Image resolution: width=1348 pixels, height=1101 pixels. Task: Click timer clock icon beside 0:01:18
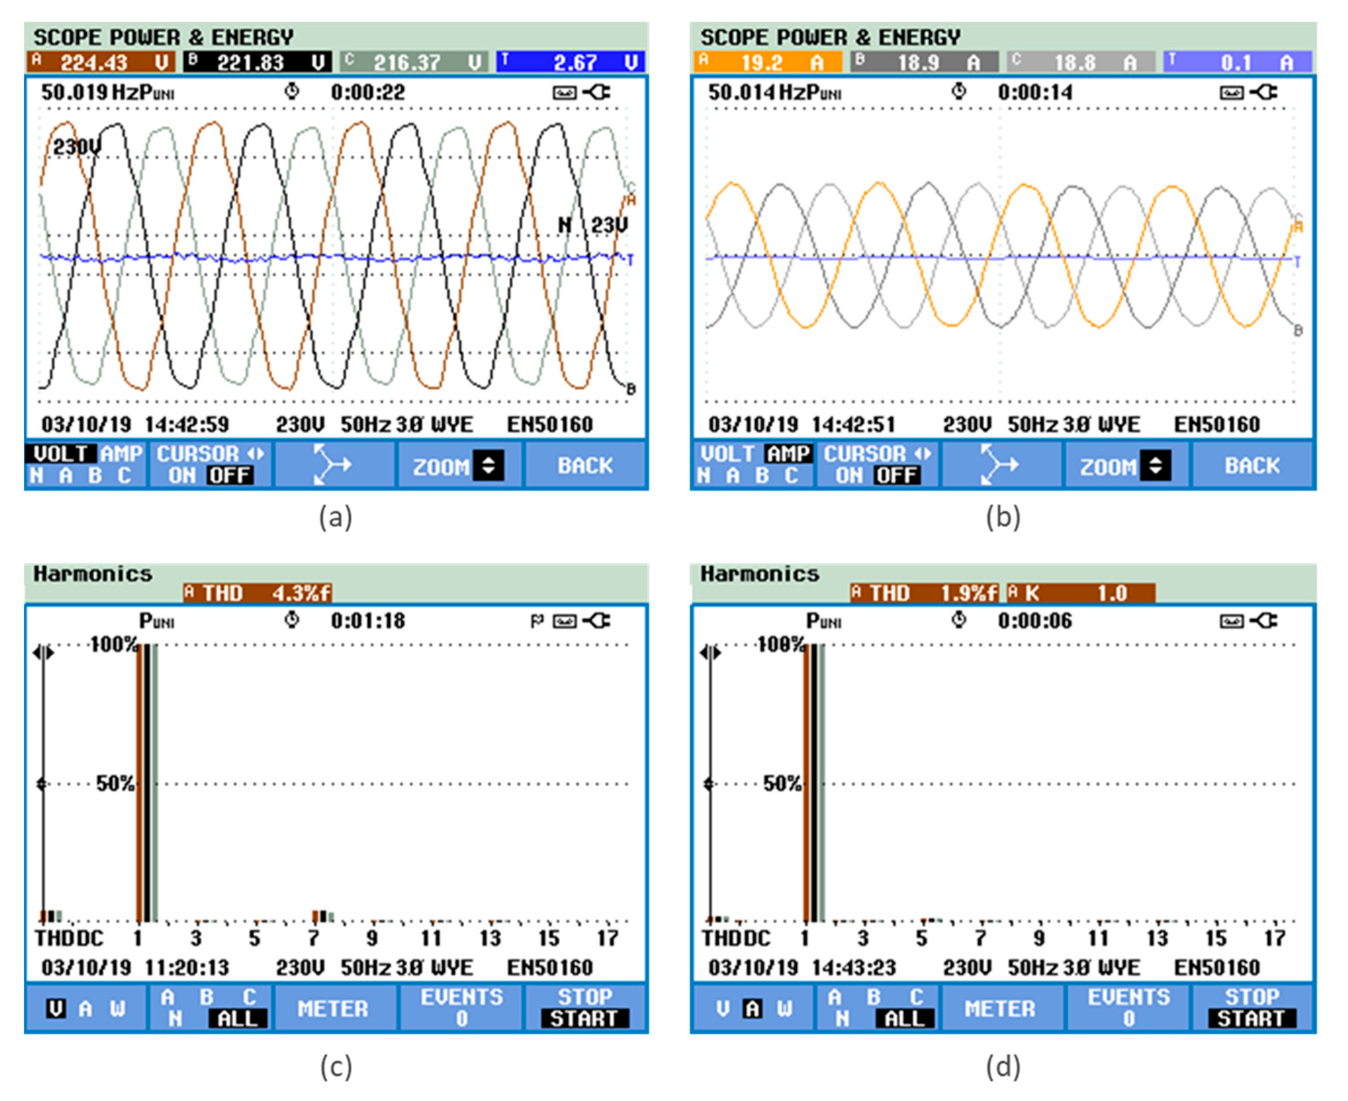(292, 620)
